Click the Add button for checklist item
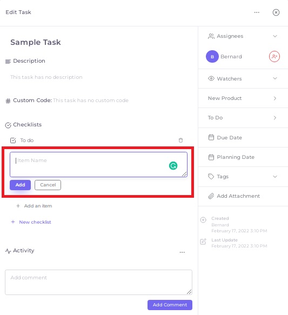The width and height of the screenshot is (288, 315). pyautogui.click(x=21, y=185)
